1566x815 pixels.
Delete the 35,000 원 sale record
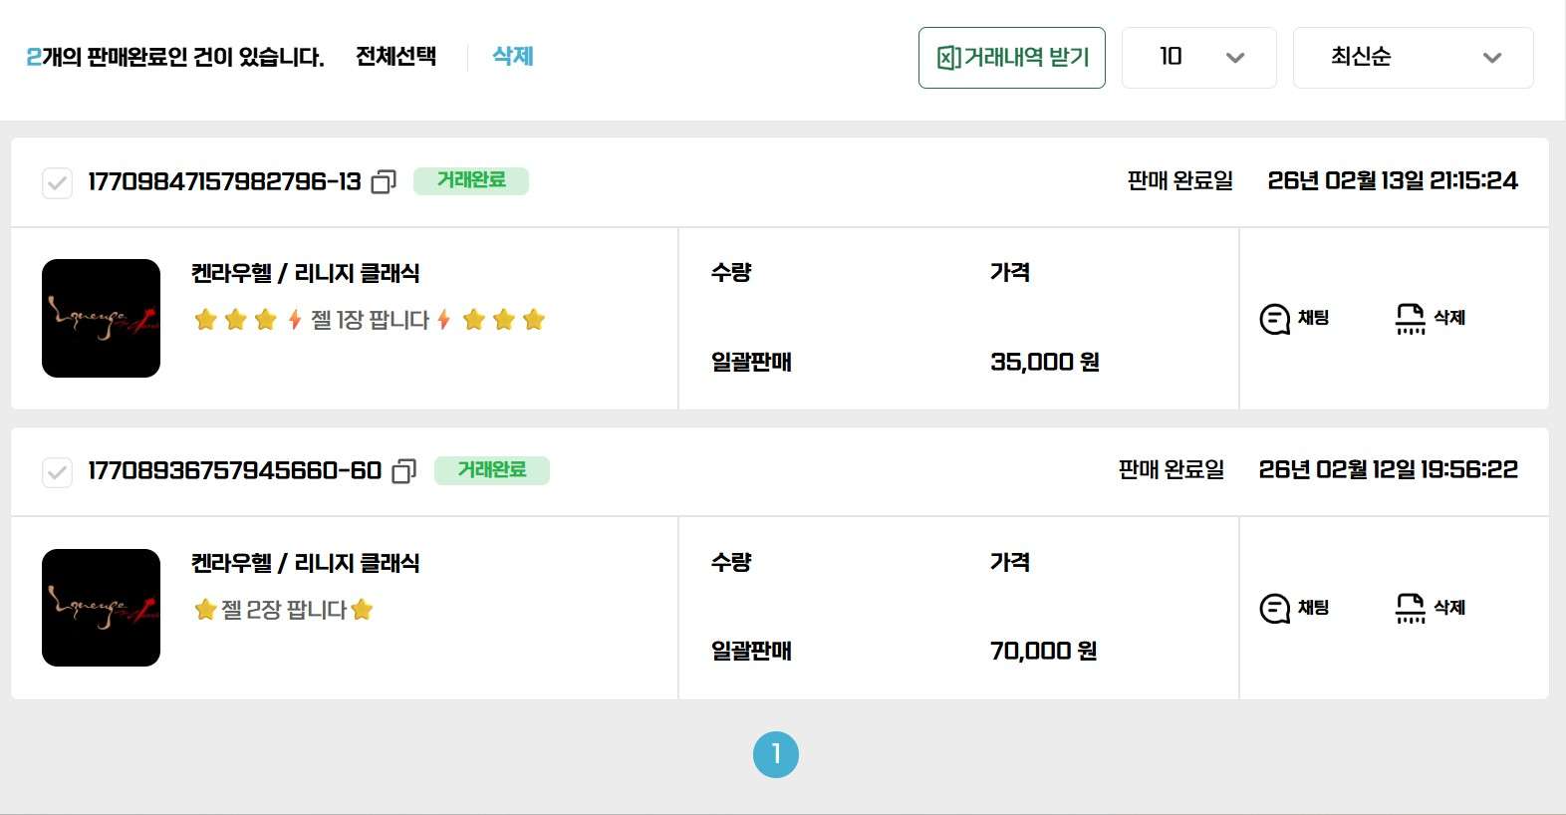tap(1430, 319)
